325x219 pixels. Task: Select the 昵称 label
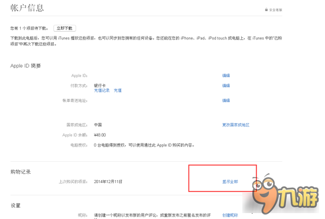[83, 215]
